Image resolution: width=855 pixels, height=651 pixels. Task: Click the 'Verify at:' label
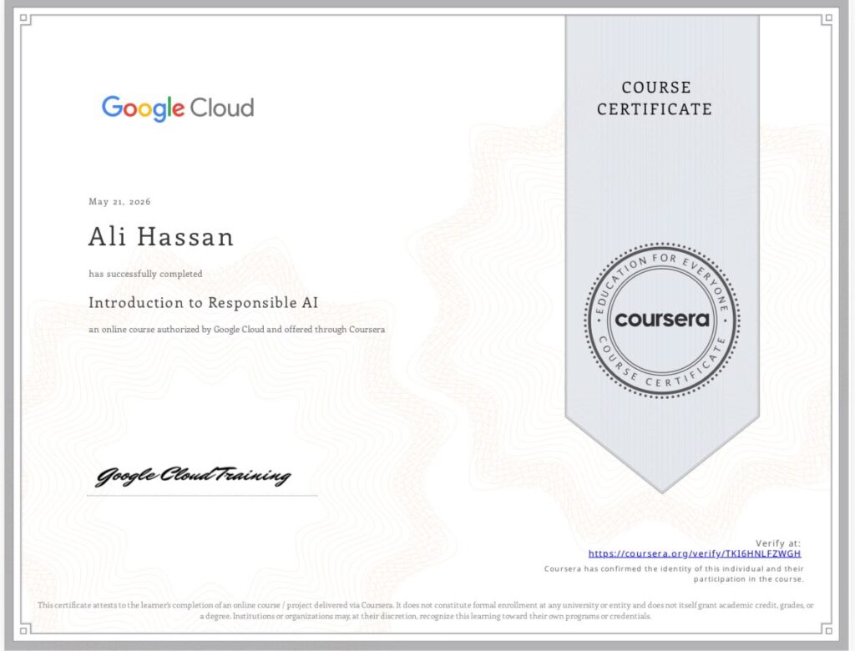click(x=778, y=543)
